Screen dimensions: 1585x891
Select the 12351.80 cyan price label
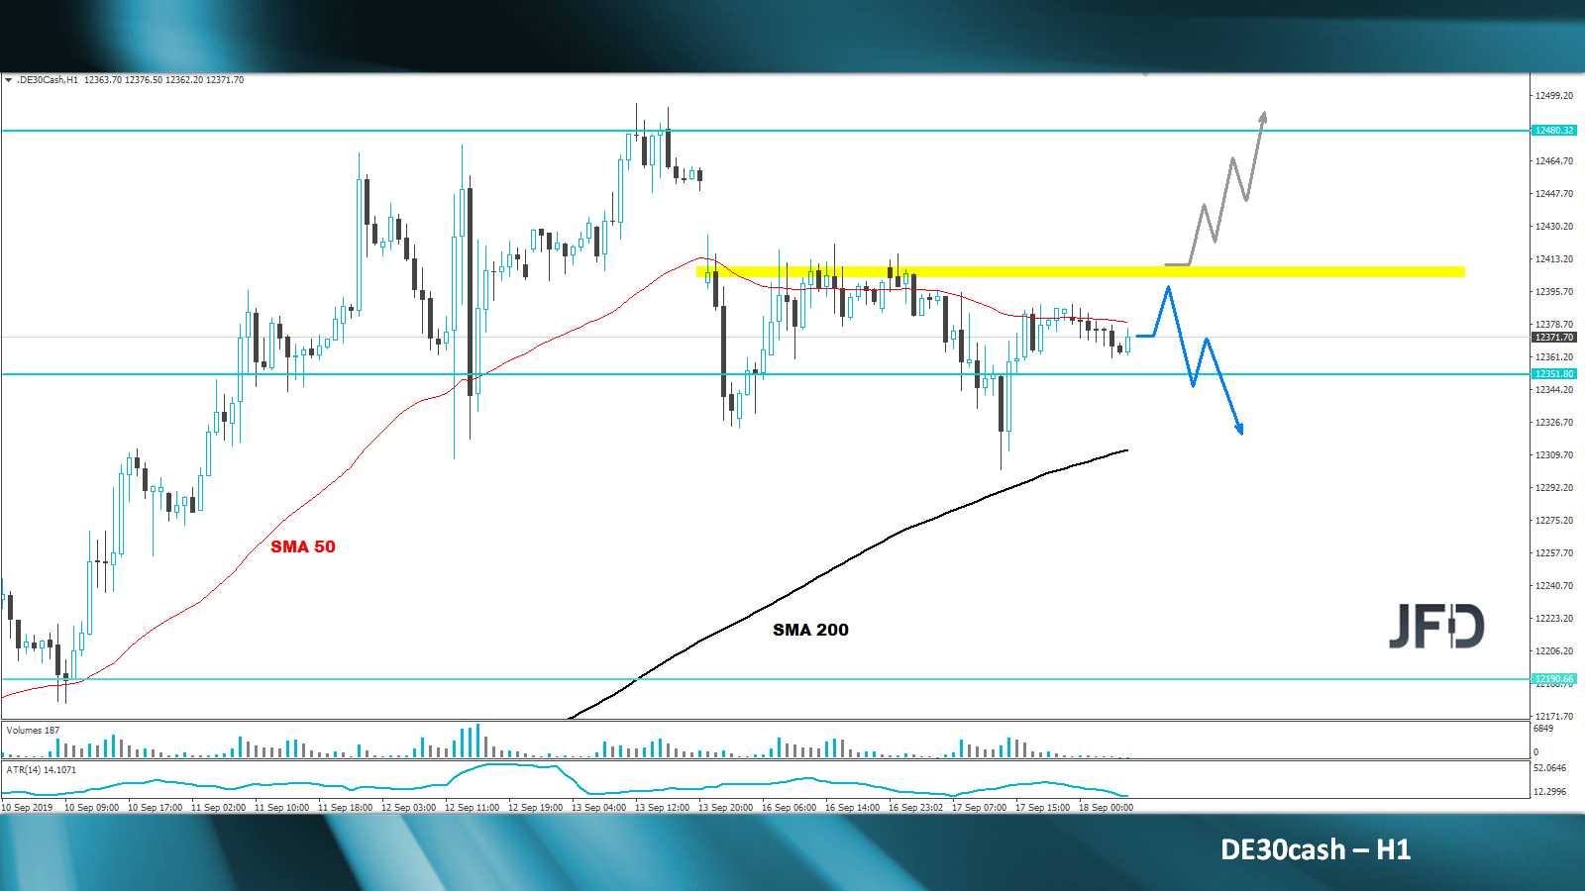click(1553, 374)
